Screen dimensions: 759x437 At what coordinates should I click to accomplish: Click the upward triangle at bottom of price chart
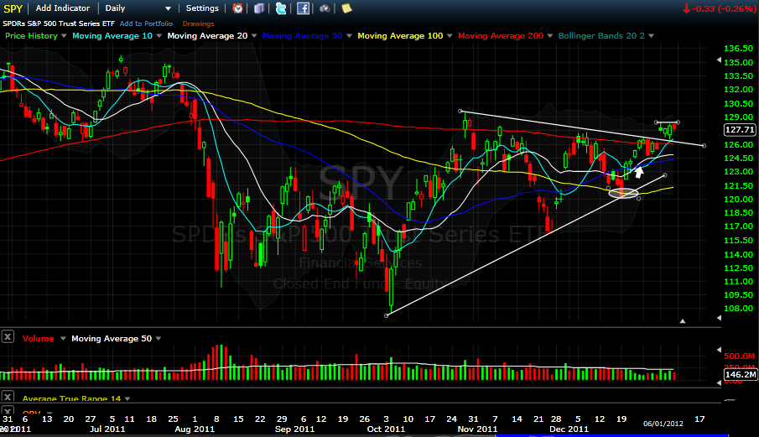point(683,321)
